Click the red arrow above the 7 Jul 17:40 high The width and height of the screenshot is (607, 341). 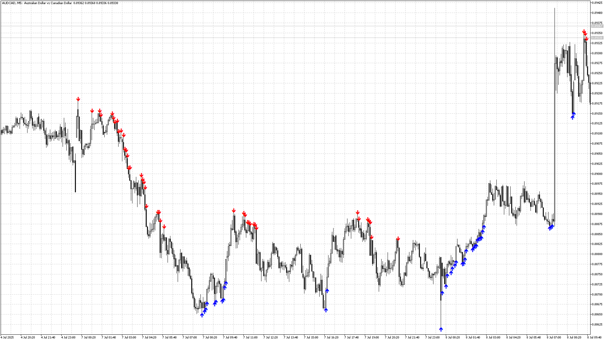(x=358, y=212)
